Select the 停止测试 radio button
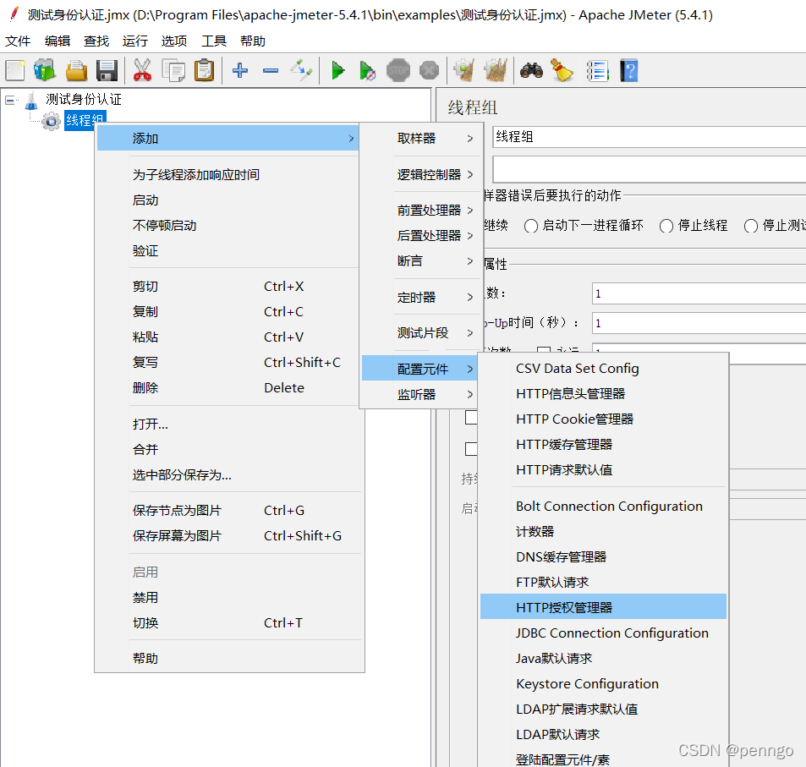The width and height of the screenshot is (806, 767). (751, 226)
